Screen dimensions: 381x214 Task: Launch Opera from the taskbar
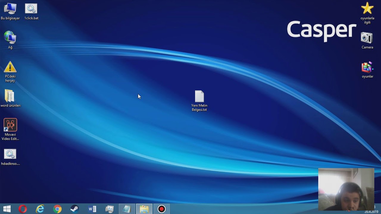(x=23, y=209)
